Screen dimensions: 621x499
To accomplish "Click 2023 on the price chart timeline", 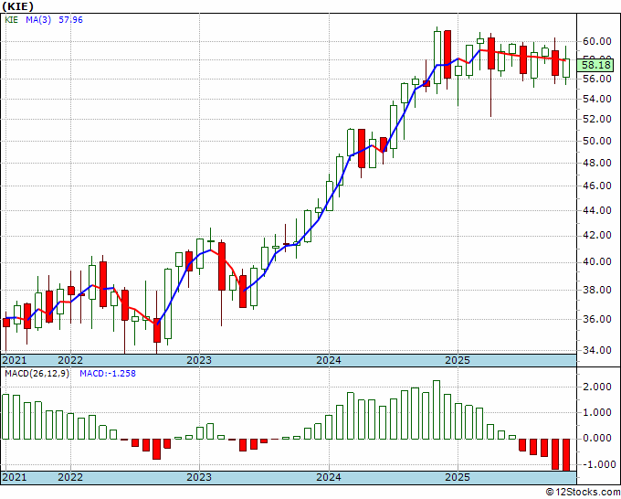I will 199,360.
